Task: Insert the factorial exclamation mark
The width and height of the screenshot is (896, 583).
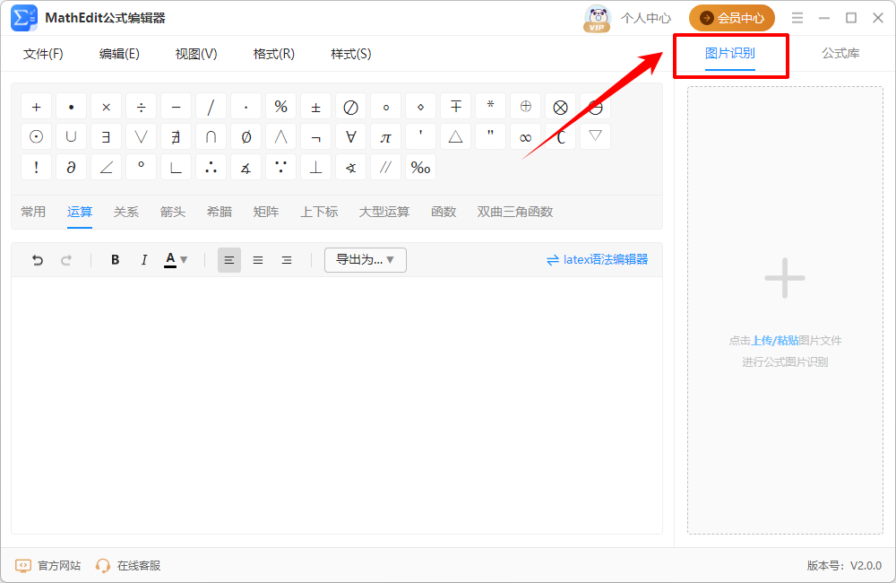Action: 36,168
